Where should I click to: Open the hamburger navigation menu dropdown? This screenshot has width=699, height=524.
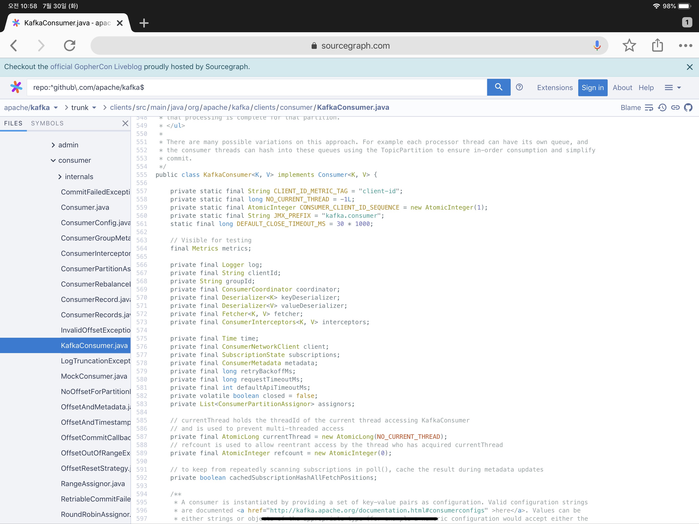pyautogui.click(x=672, y=88)
